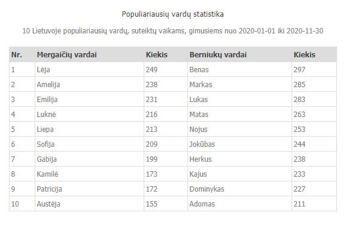Select the boy name 'Benas'
The height and width of the screenshot is (234, 346).
[199, 70]
